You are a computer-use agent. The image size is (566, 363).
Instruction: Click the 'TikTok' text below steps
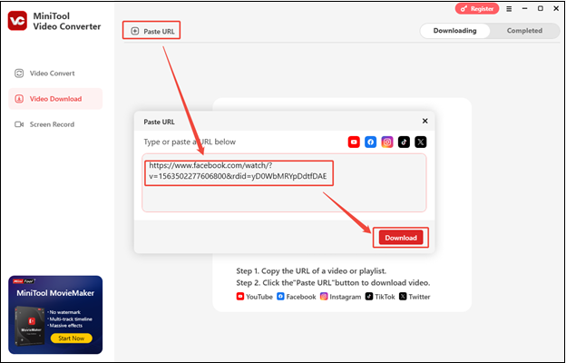pos(385,297)
